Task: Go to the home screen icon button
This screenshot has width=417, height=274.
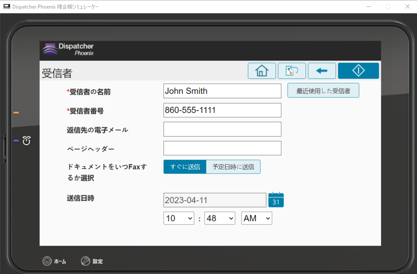Action: tap(262, 71)
